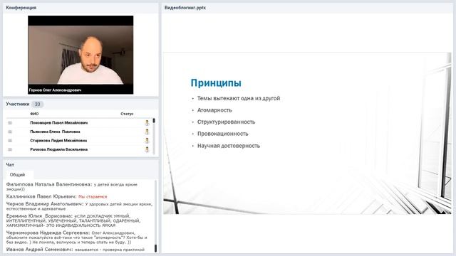The image size is (456, 256).
Task: Click the ФИО column header
Action: (x=34, y=114)
